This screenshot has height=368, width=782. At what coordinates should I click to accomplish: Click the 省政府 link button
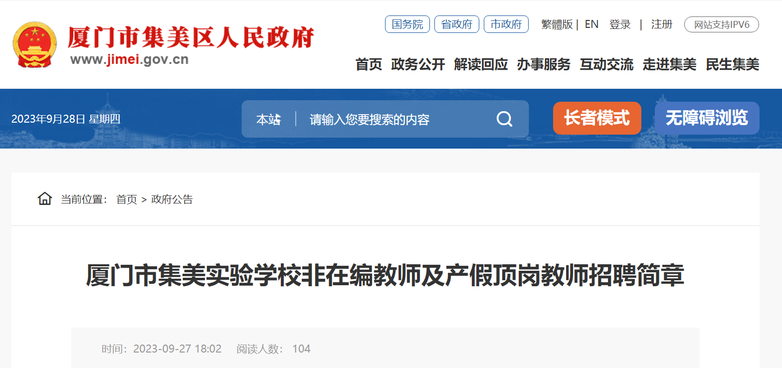(457, 24)
